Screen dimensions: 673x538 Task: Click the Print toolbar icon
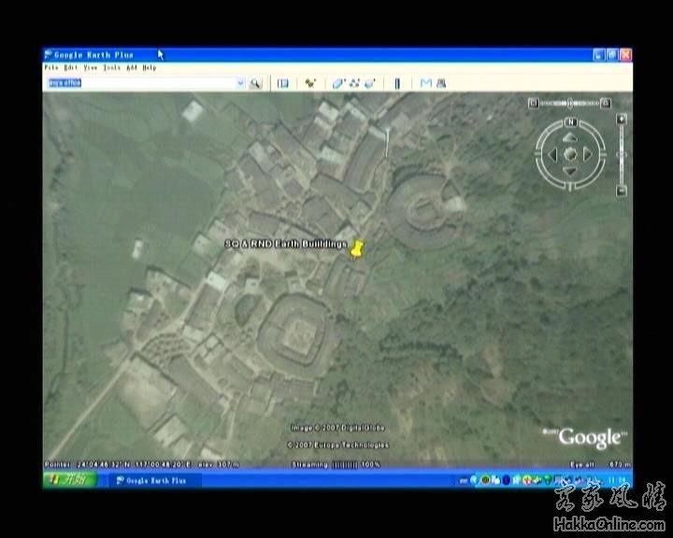coord(441,83)
